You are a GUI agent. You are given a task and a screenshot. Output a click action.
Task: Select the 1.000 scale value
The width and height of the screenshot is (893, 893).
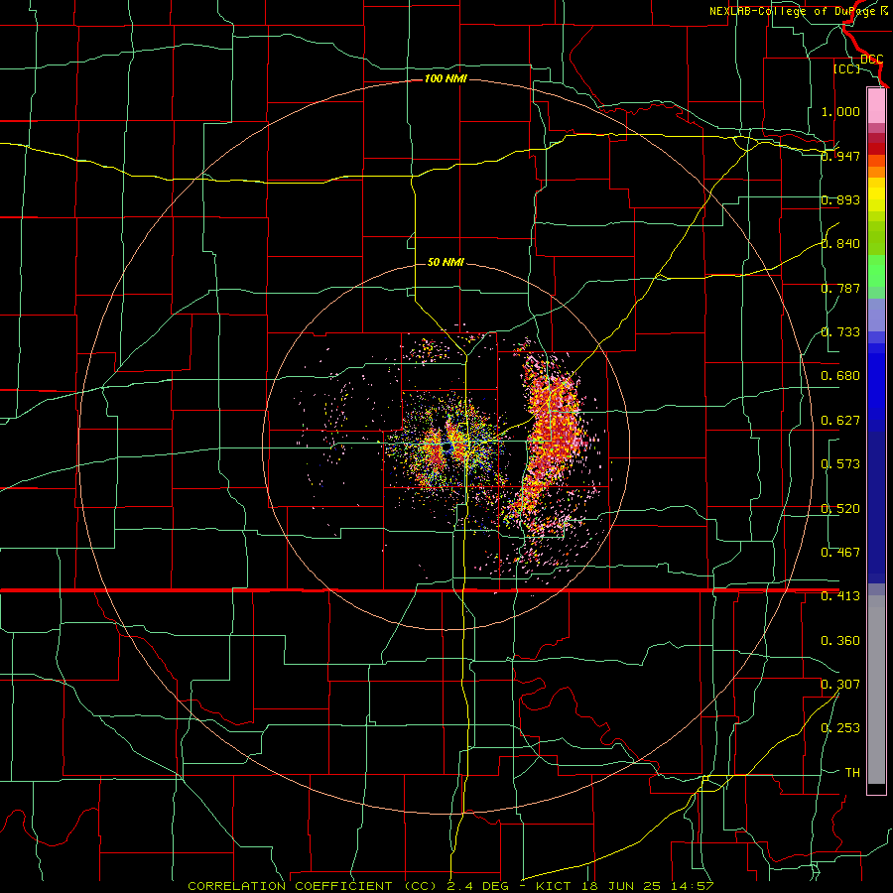(x=840, y=111)
